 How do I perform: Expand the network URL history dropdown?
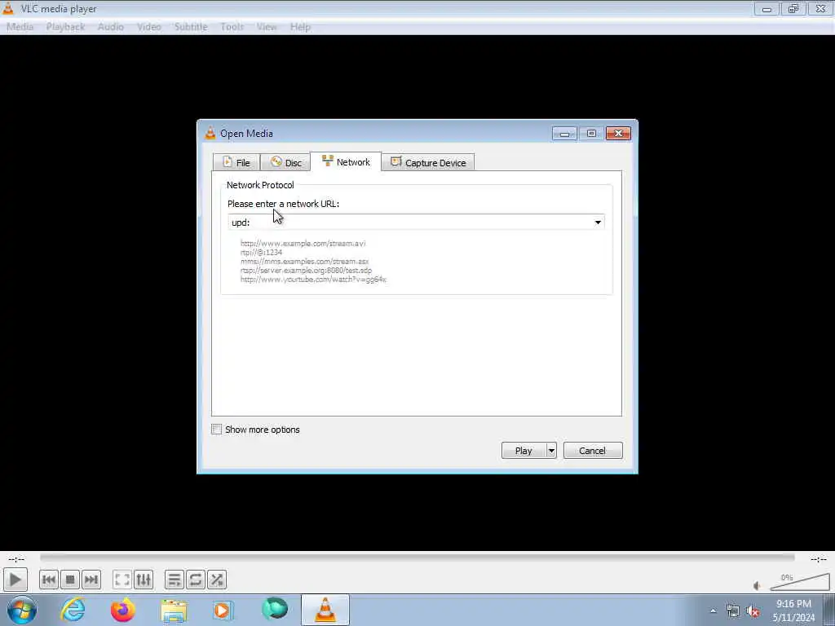click(x=598, y=223)
